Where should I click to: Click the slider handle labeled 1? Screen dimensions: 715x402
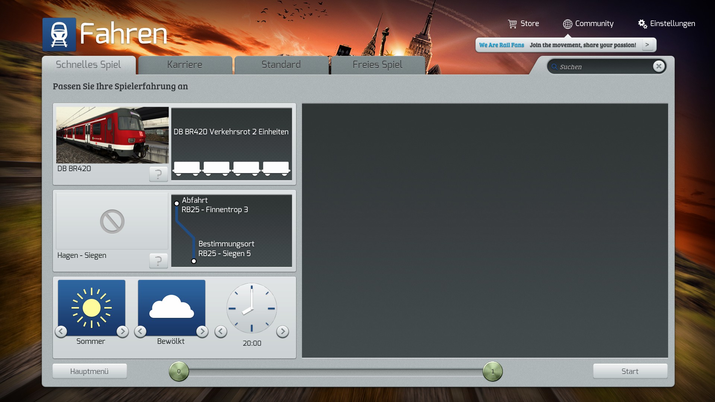492,371
